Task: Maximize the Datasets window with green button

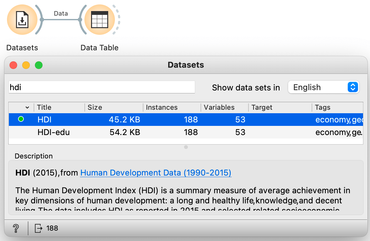Action: (x=39, y=65)
